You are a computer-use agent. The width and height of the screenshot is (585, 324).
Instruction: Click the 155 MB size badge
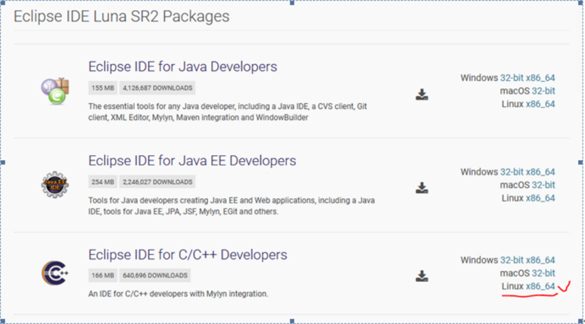click(103, 88)
